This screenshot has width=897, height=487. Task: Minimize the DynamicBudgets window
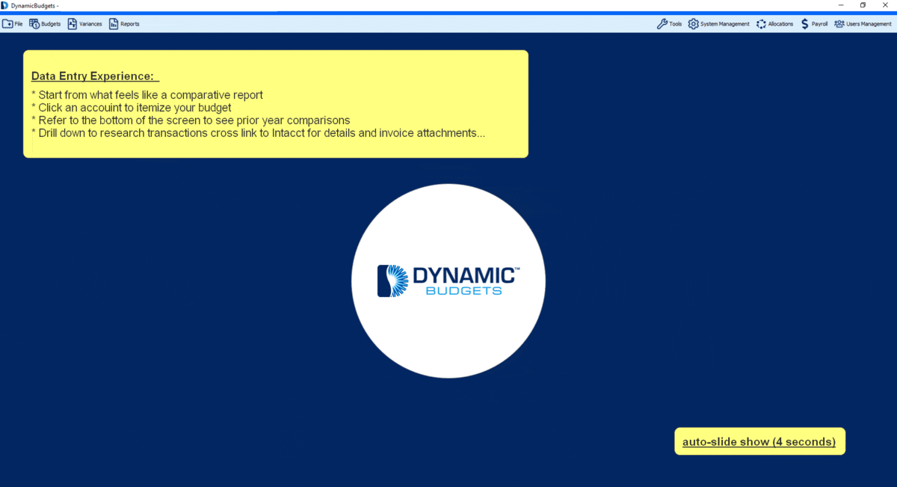841,5
